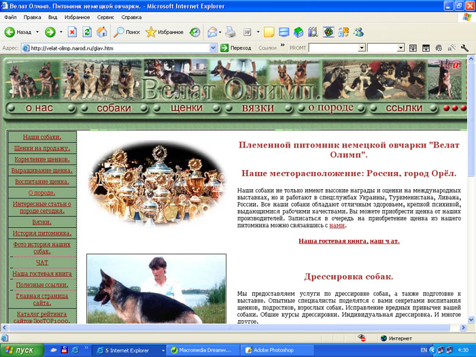The width and height of the screenshot is (476, 357).
Task: Click the 'щенки' banner button
Action: pyautogui.click(x=186, y=107)
